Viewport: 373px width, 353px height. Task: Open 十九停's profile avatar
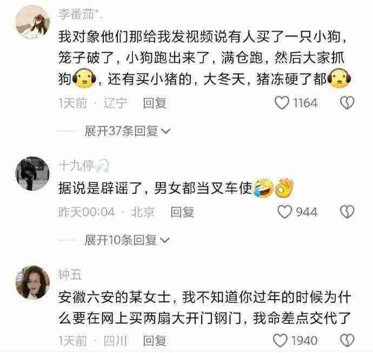pos(32,173)
